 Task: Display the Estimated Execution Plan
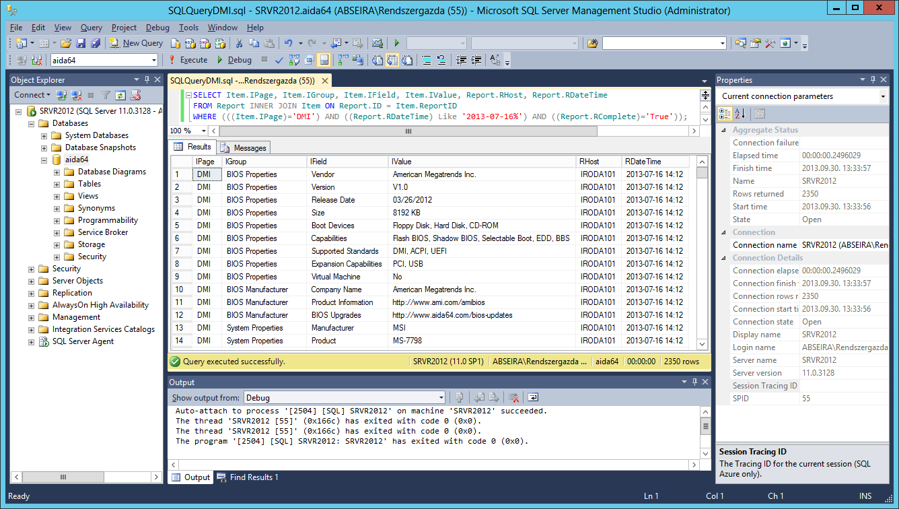click(x=294, y=60)
